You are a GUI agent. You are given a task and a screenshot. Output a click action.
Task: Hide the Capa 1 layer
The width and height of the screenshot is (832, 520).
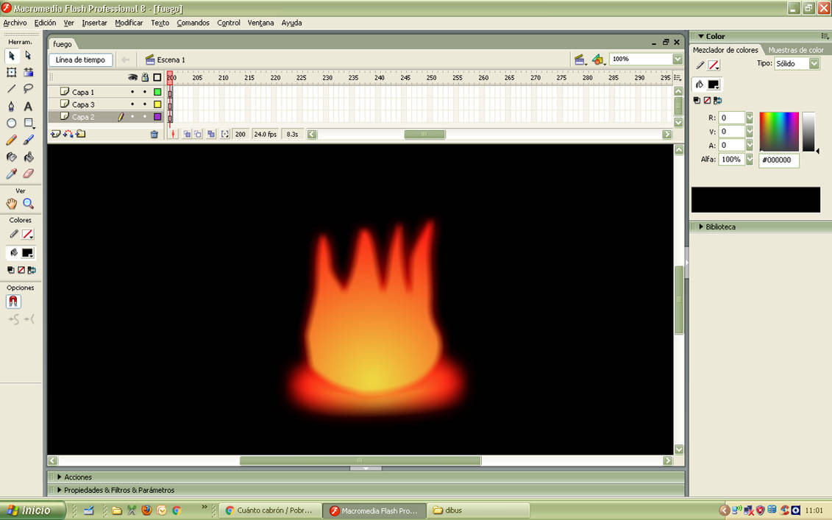pyautogui.click(x=132, y=91)
